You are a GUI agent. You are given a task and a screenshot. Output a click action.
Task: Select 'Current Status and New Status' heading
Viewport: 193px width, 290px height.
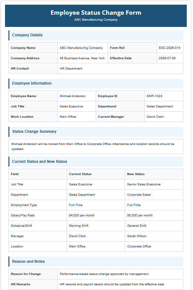[39, 162]
